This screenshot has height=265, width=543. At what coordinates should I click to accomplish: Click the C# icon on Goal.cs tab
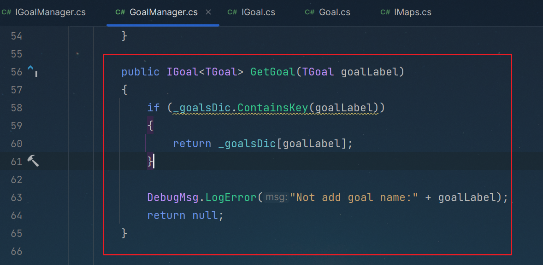tap(310, 12)
